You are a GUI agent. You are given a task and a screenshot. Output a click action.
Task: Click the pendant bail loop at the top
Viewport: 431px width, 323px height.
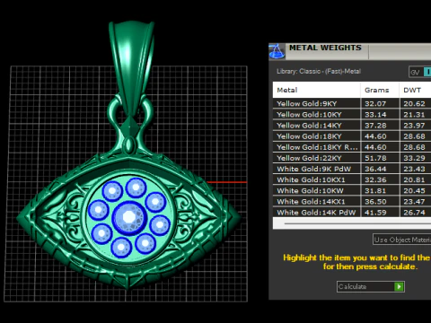(x=132, y=67)
